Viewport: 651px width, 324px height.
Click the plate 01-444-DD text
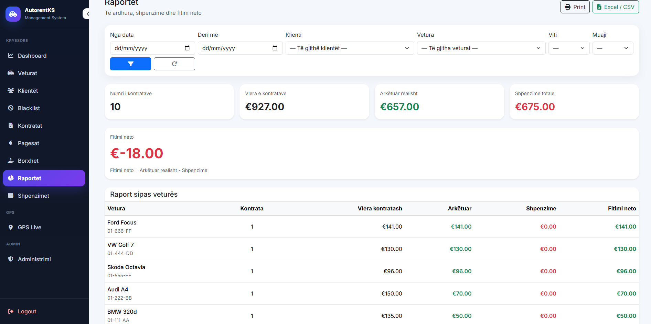click(x=120, y=253)
